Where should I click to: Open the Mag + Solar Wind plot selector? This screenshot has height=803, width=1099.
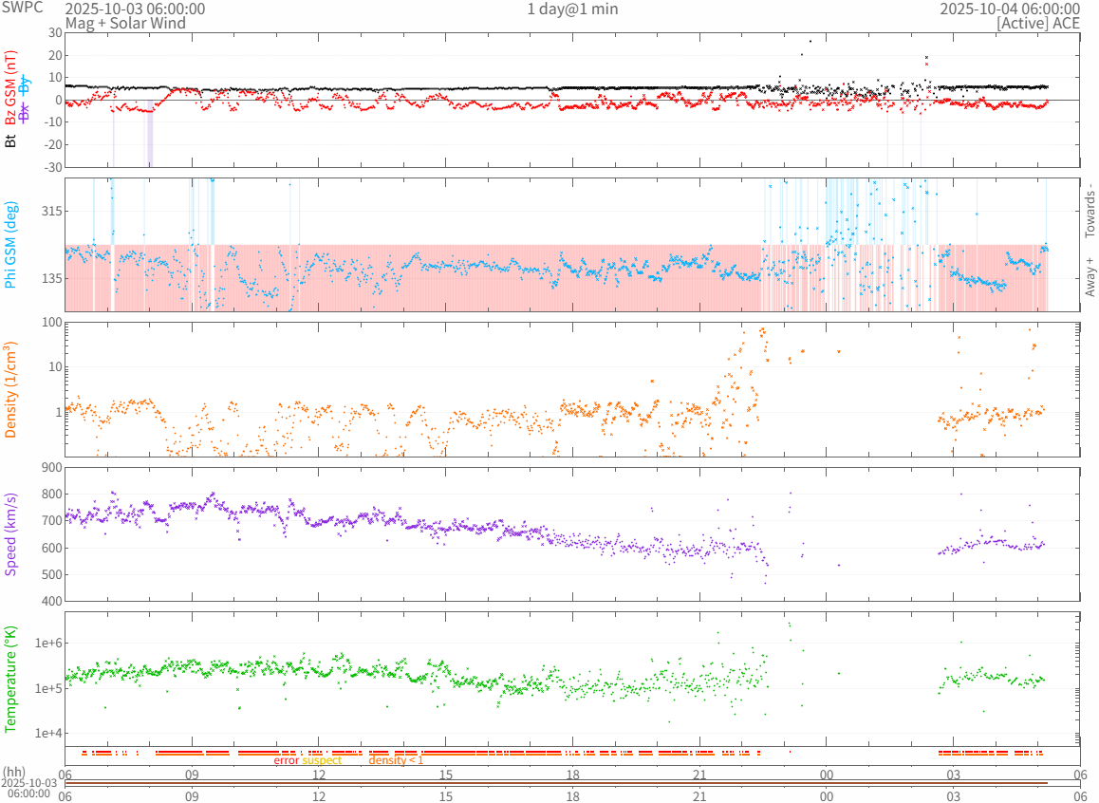tap(125, 23)
